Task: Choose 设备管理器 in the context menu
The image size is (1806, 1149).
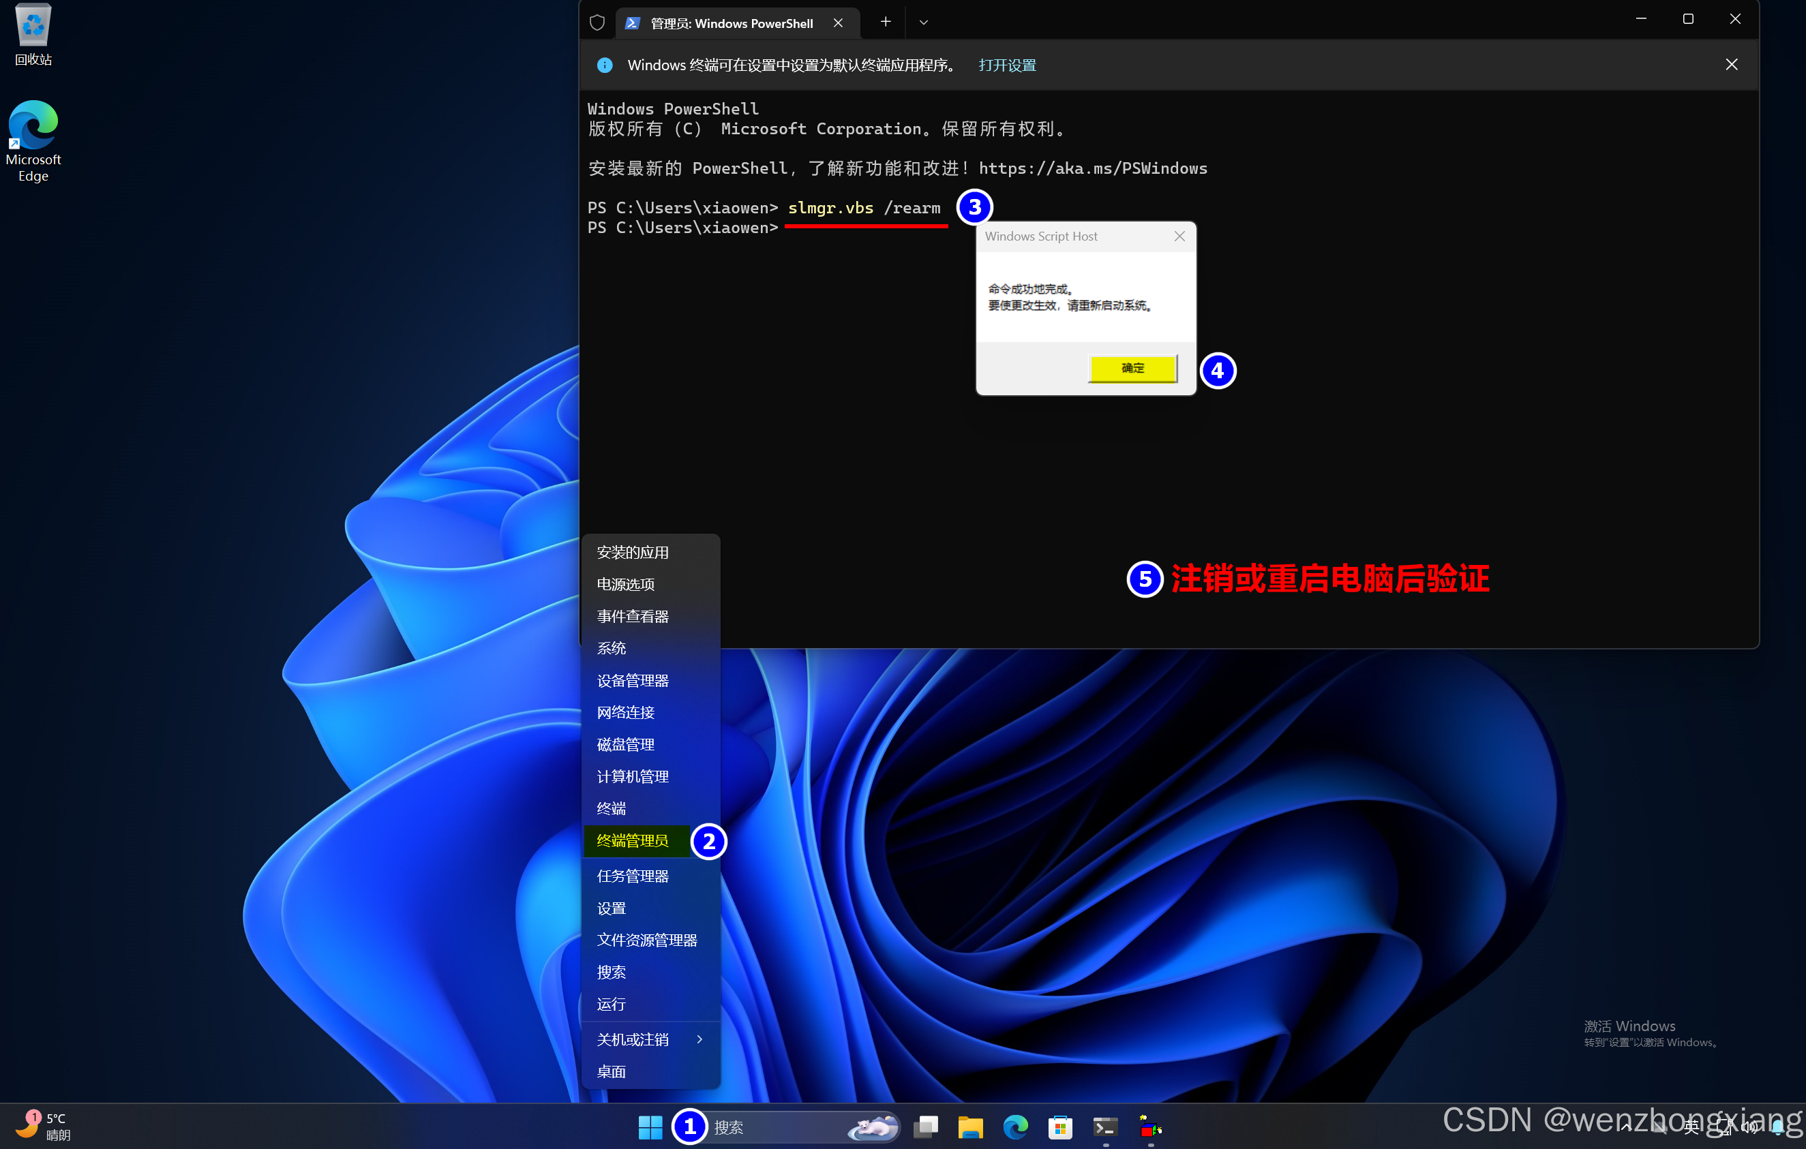Action: point(632,681)
